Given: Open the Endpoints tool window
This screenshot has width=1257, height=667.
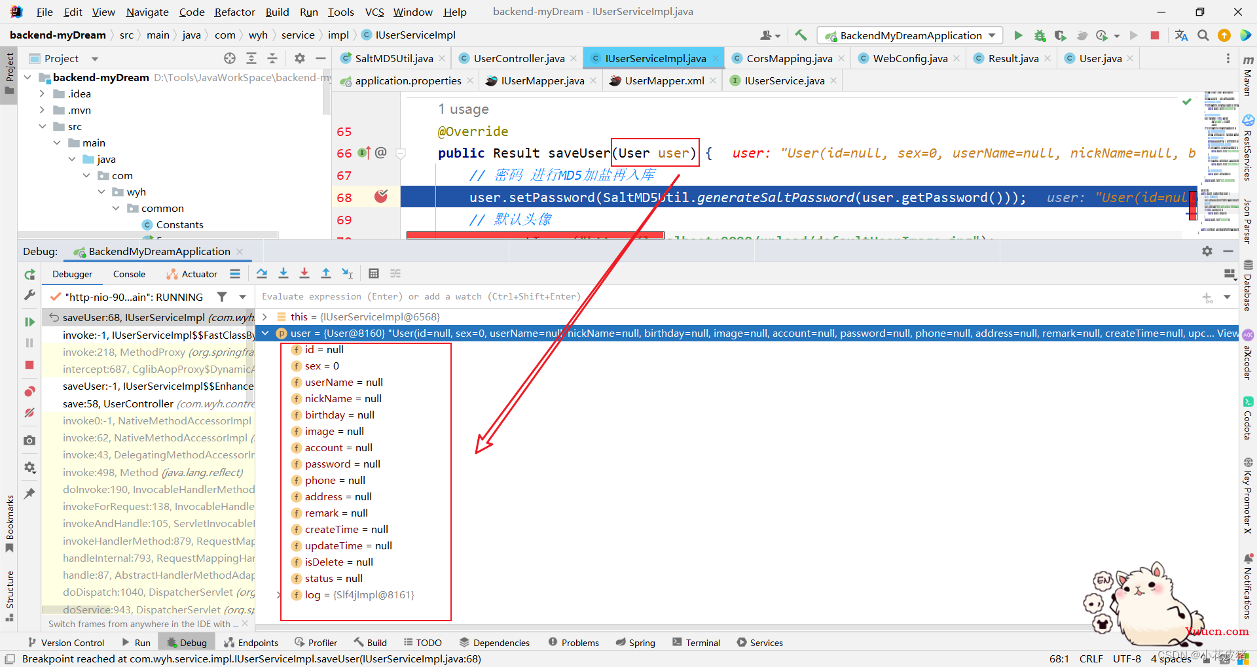Looking at the screenshot, I should [251, 643].
